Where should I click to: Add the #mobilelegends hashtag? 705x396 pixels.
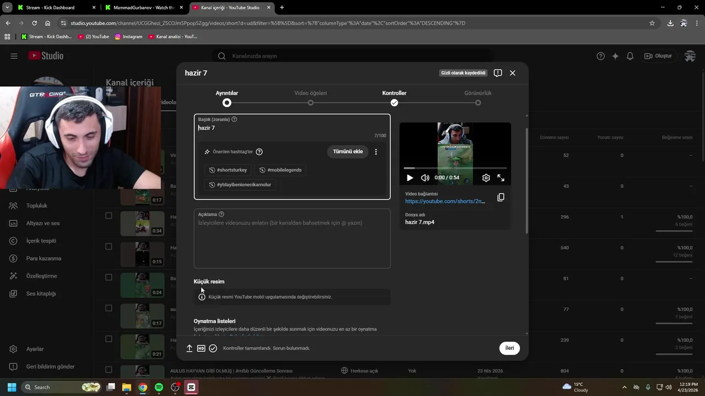[281, 170]
